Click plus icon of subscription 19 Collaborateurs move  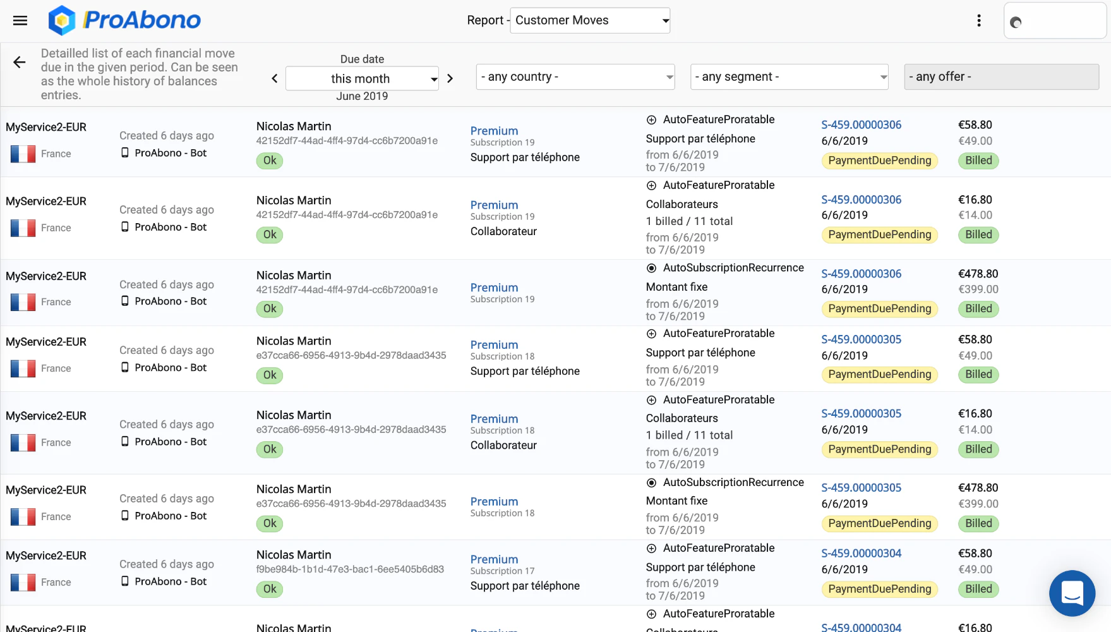pyautogui.click(x=651, y=186)
